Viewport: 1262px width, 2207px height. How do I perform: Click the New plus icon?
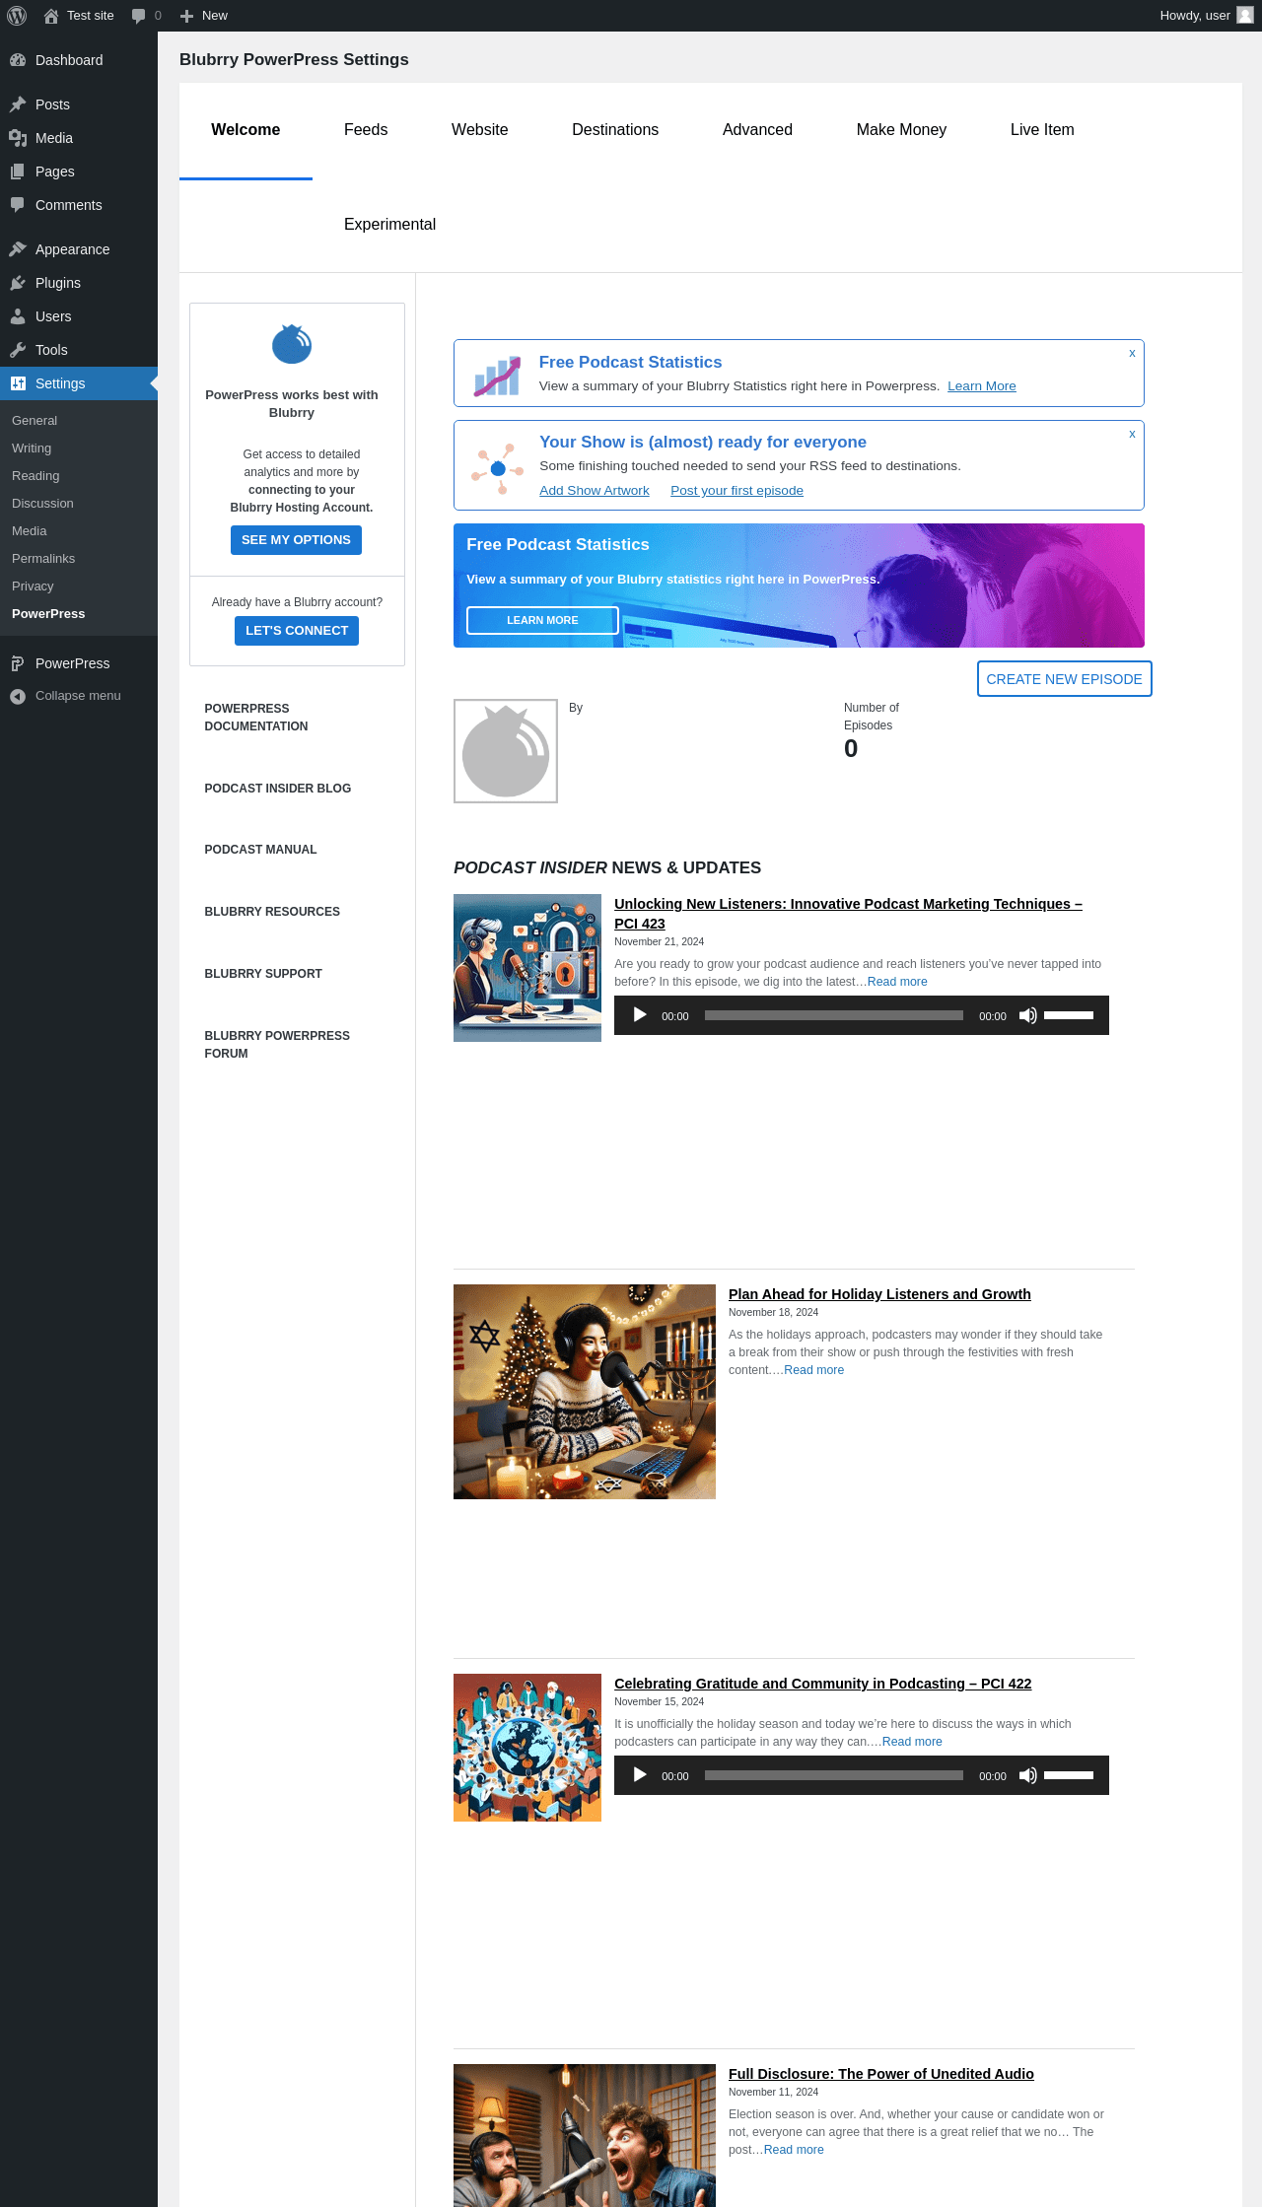pos(186,16)
